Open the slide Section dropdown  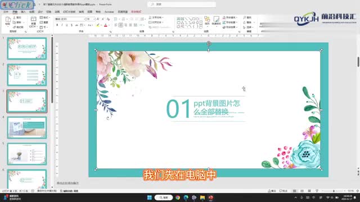pyautogui.click(x=44, y=27)
